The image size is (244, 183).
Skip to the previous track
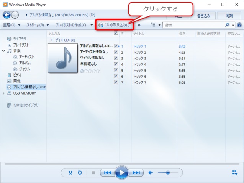point(108,172)
